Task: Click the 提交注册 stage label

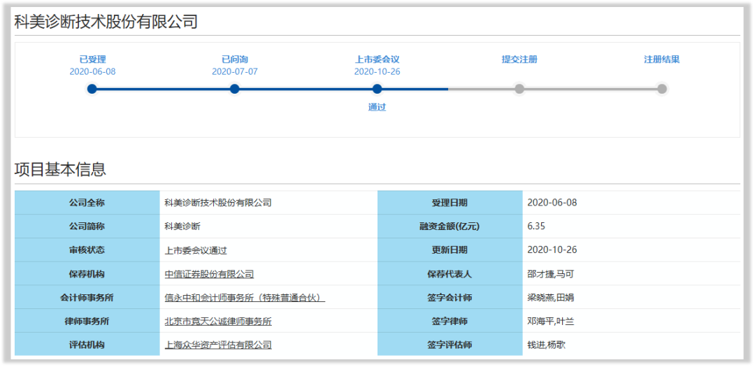Action: (519, 59)
